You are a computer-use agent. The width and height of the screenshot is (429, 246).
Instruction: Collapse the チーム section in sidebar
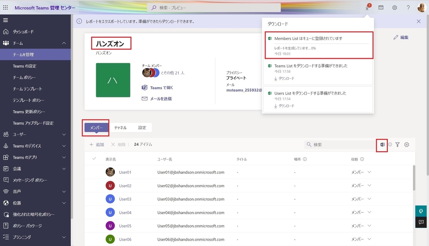point(64,43)
